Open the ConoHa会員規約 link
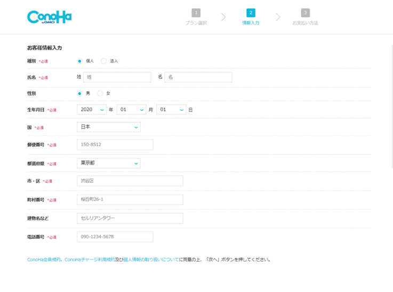393x292 pixels. (44, 260)
